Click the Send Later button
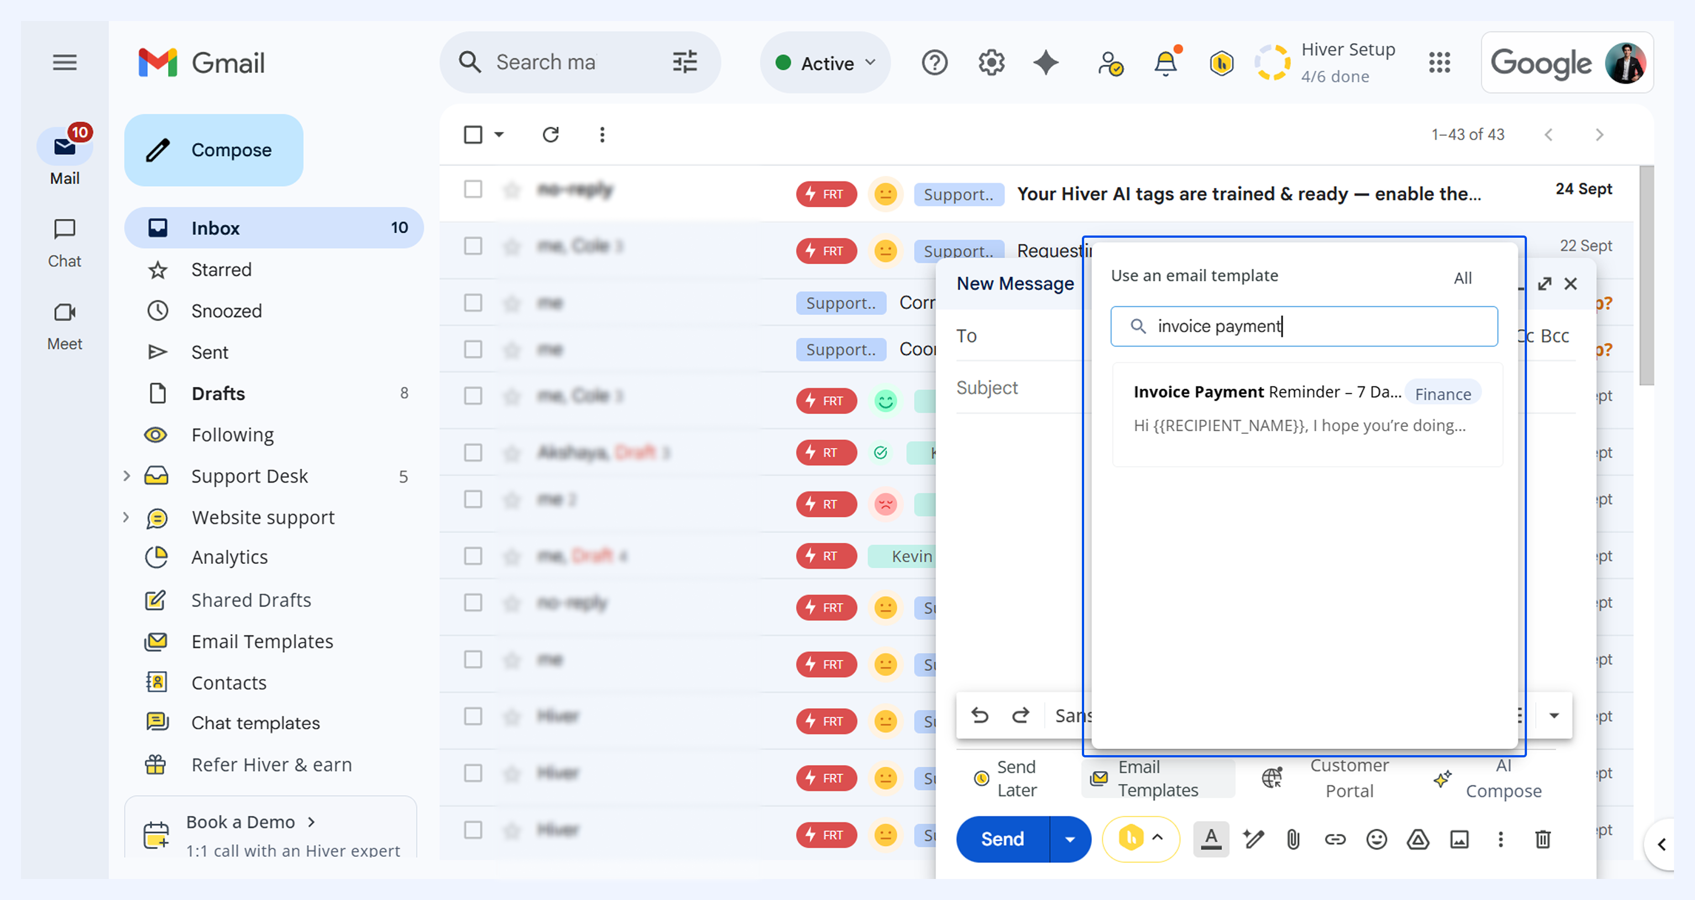 pyautogui.click(x=1006, y=778)
